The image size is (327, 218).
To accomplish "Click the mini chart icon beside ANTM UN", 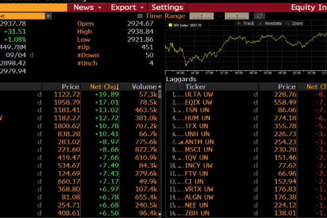I will [180, 142].
